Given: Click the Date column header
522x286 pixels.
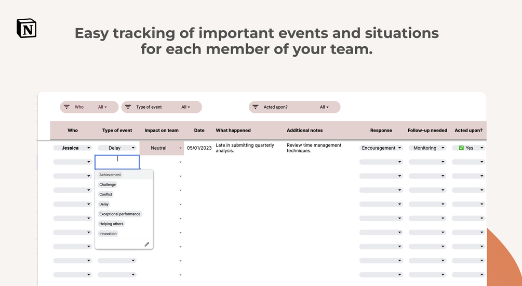Looking at the screenshot, I should (x=199, y=131).
